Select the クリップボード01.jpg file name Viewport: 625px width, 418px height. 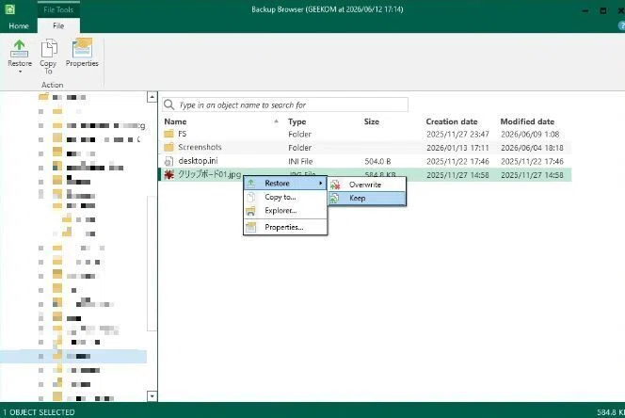tap(209, 175)
